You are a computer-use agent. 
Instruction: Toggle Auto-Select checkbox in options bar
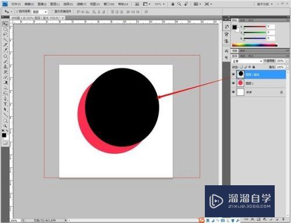[17, 12]
